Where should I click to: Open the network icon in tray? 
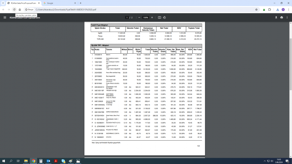[268, 161]
